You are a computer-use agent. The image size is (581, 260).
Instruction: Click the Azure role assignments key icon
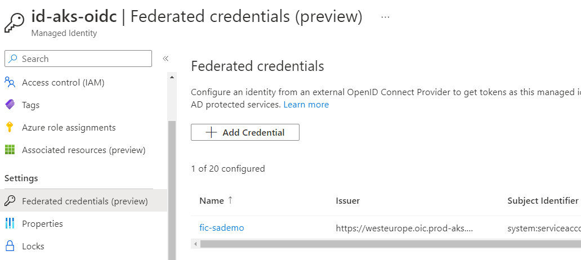[10, 128]
